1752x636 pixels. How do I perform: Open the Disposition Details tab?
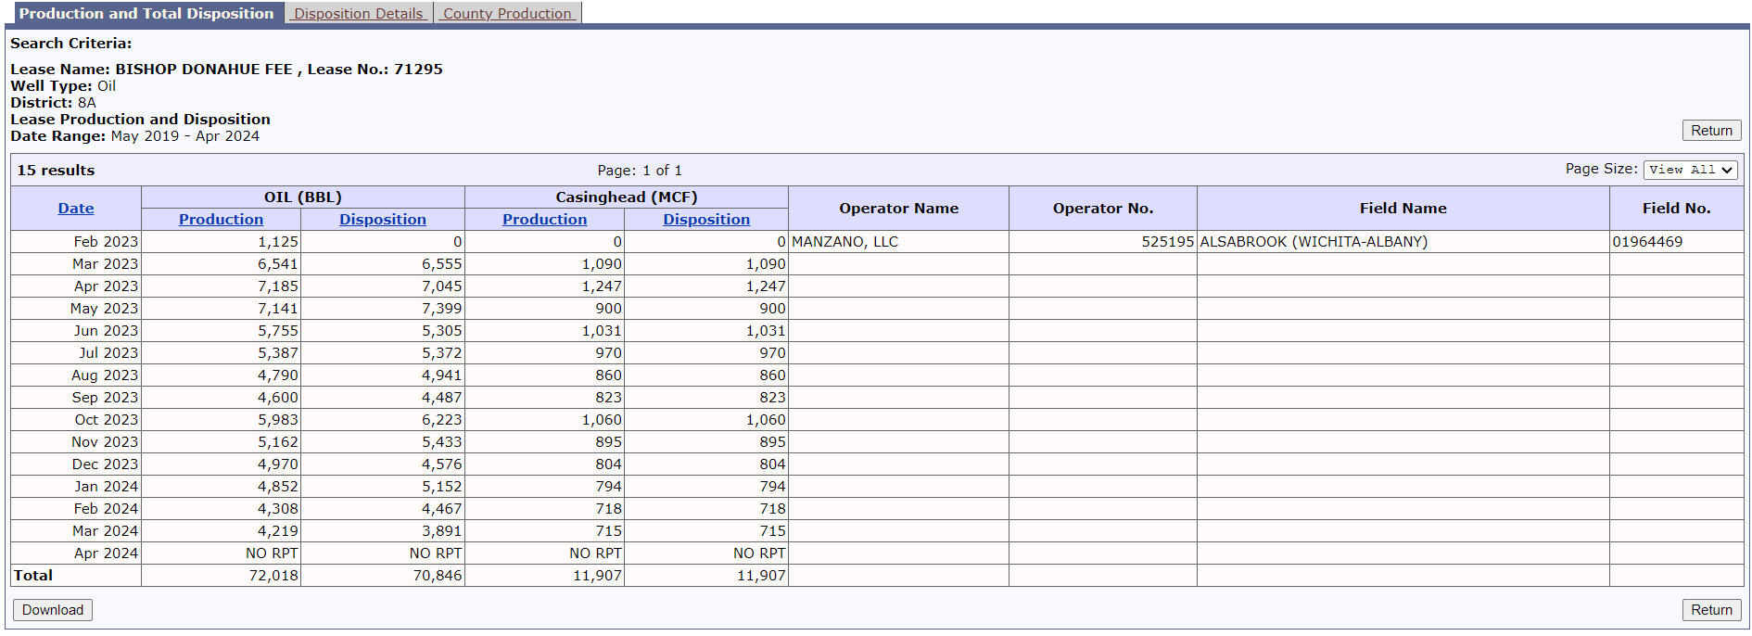click(x=359, y=13)
